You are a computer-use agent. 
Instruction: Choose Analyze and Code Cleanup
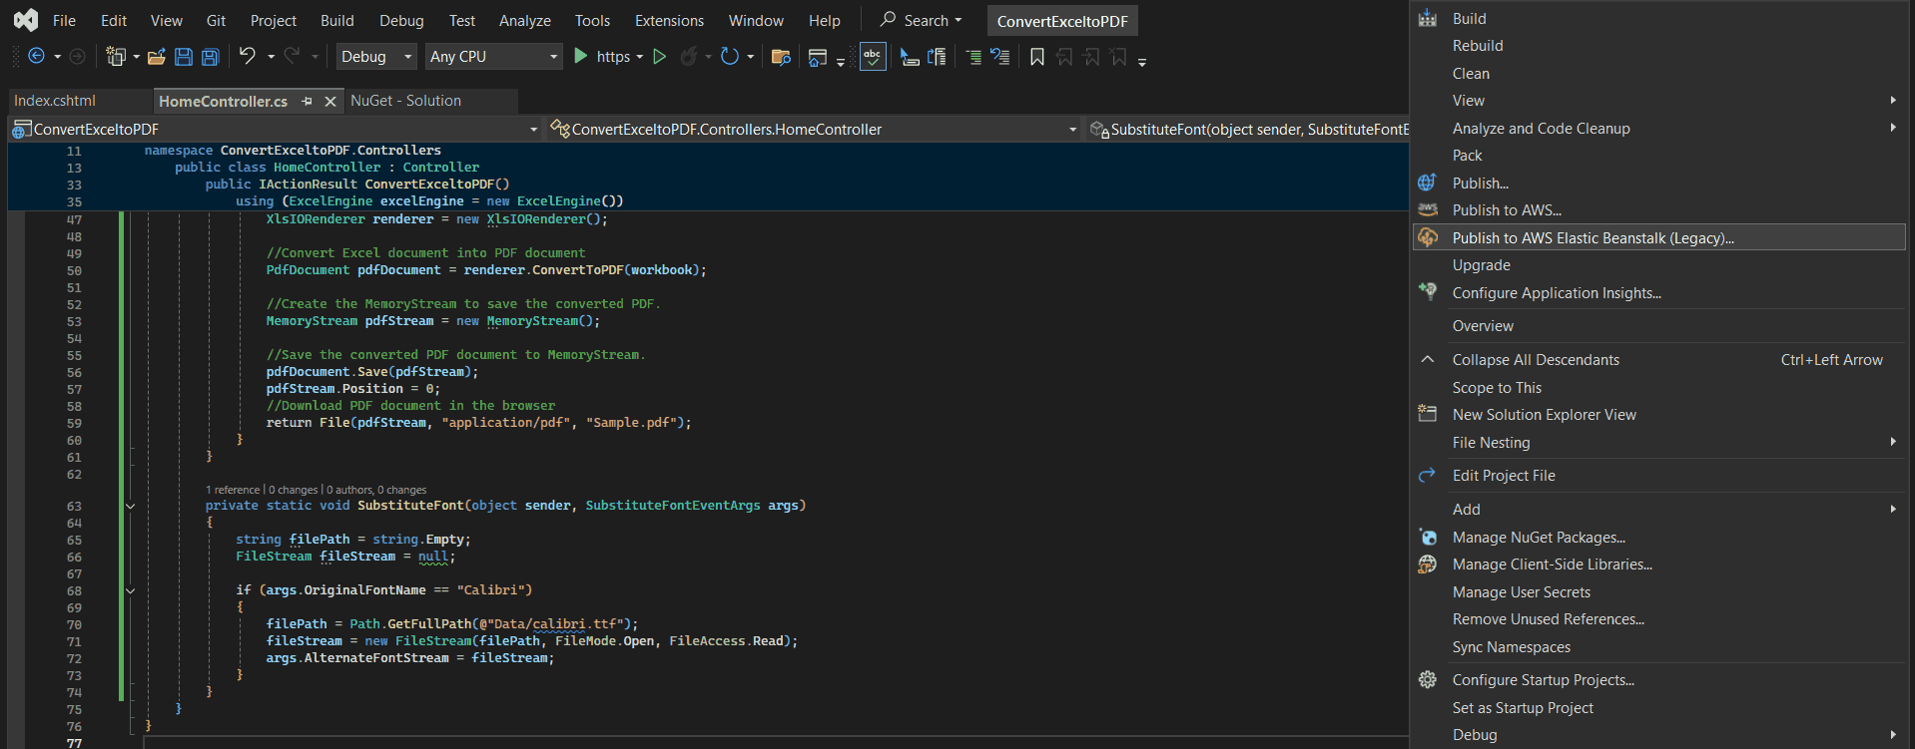click(1659, 128)
